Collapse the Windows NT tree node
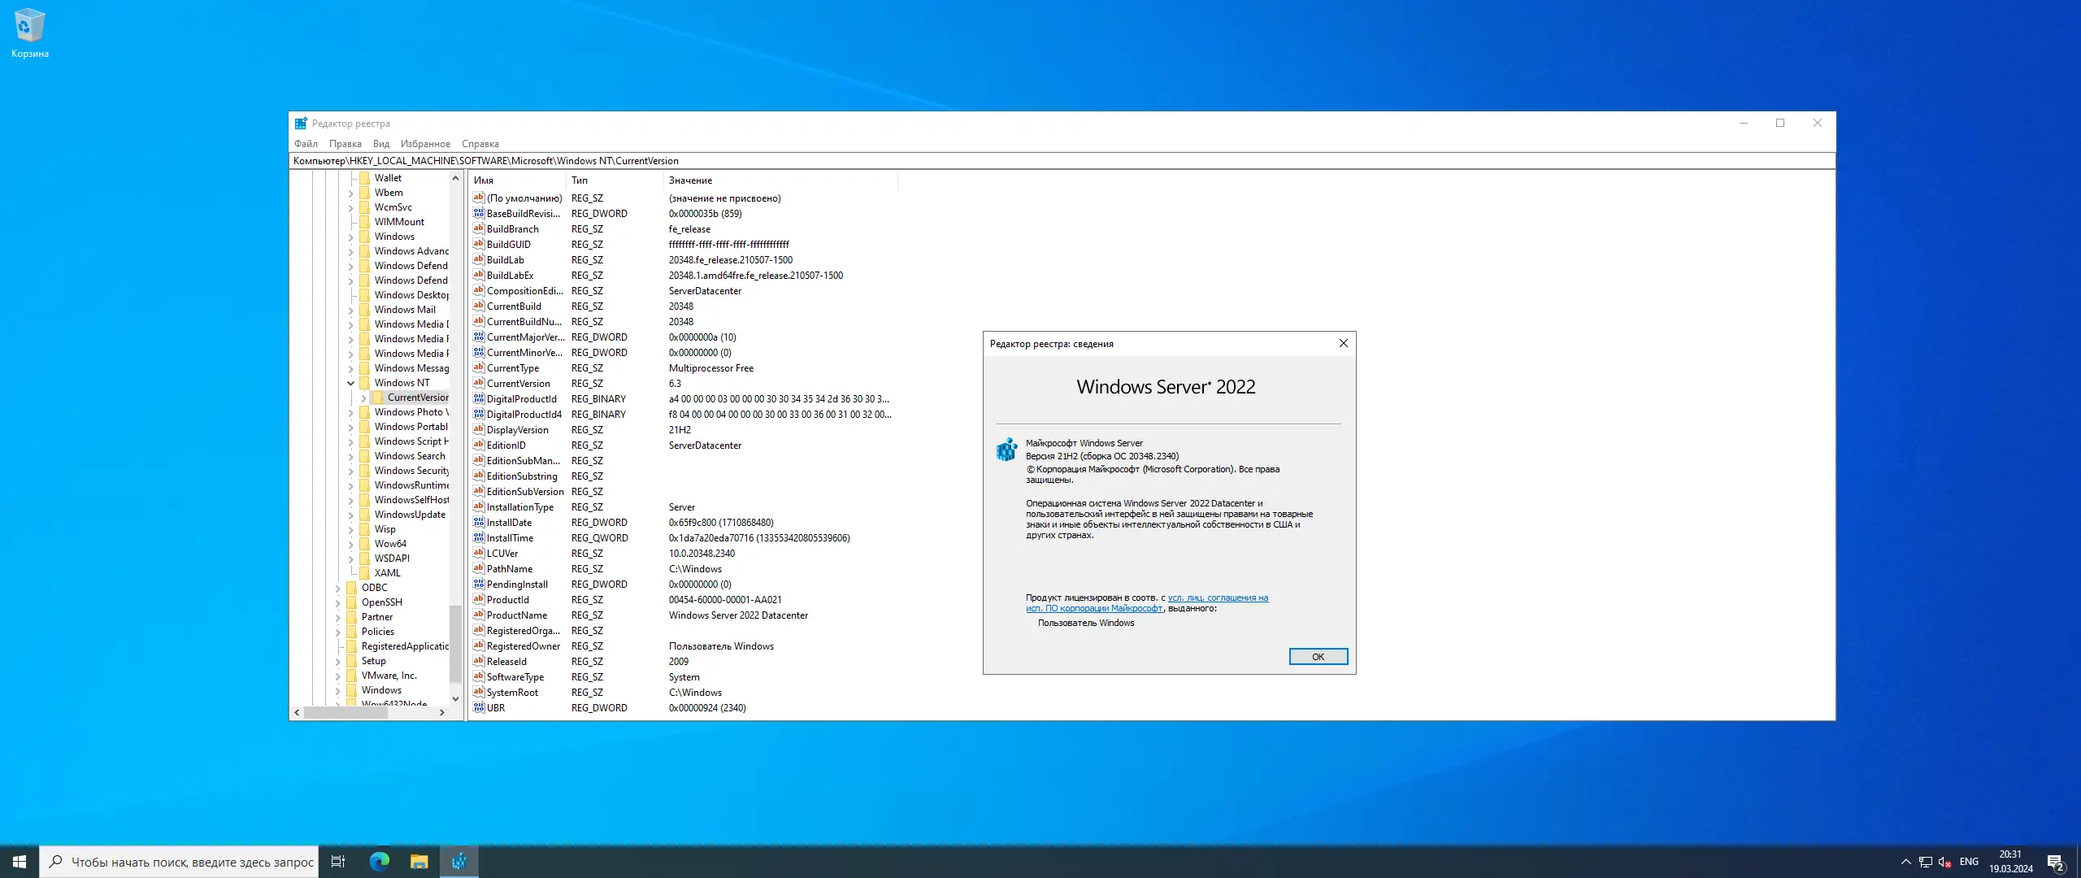The width and height of the screenshot is (2081, 878). [351, 383]
